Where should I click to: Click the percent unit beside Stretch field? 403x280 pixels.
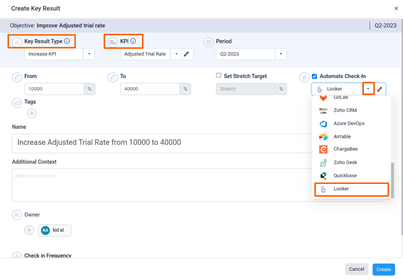(281, 89)
